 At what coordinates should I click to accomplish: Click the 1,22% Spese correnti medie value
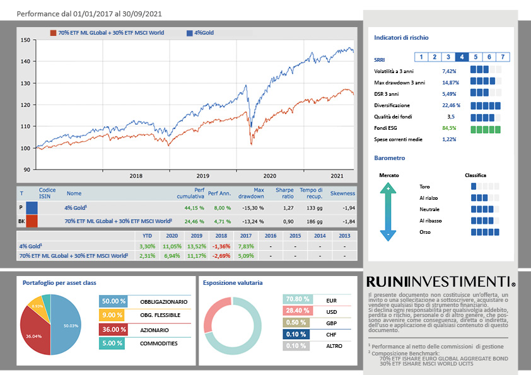point(449,139)
